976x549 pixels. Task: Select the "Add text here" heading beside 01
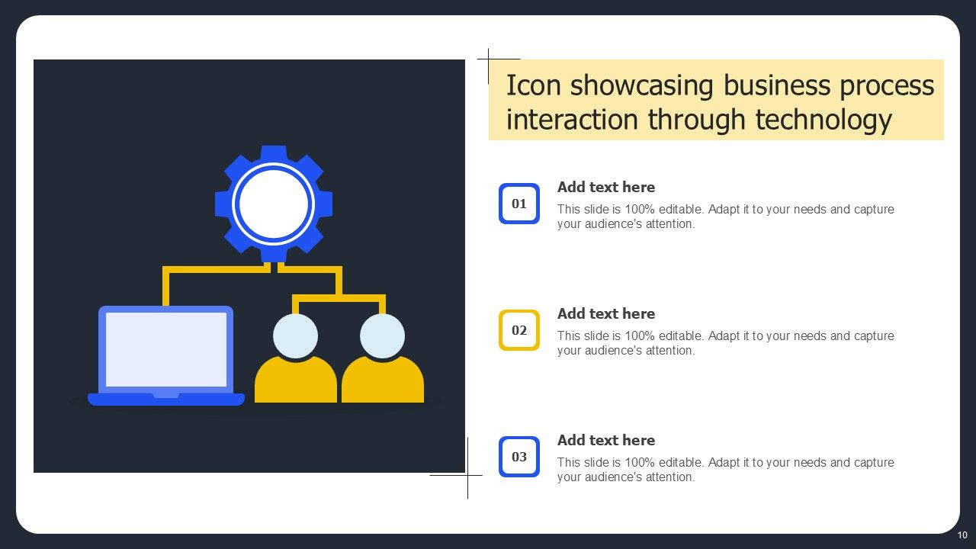[606, 187]
